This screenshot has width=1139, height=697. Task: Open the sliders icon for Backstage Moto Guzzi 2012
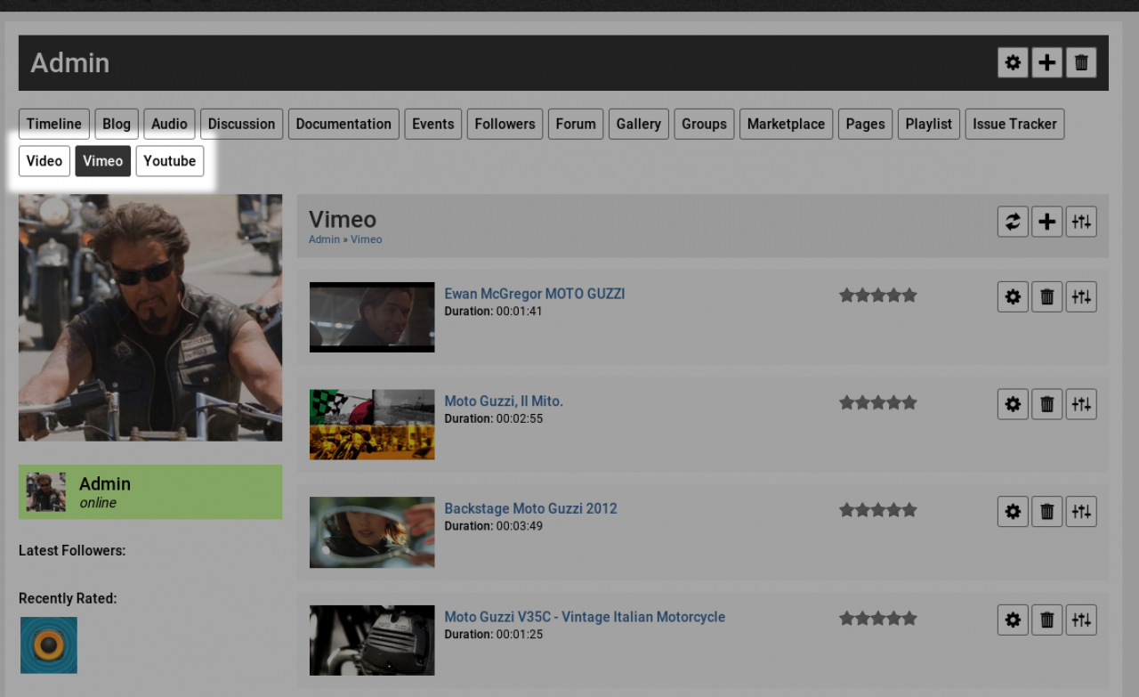coord(1081,512)
